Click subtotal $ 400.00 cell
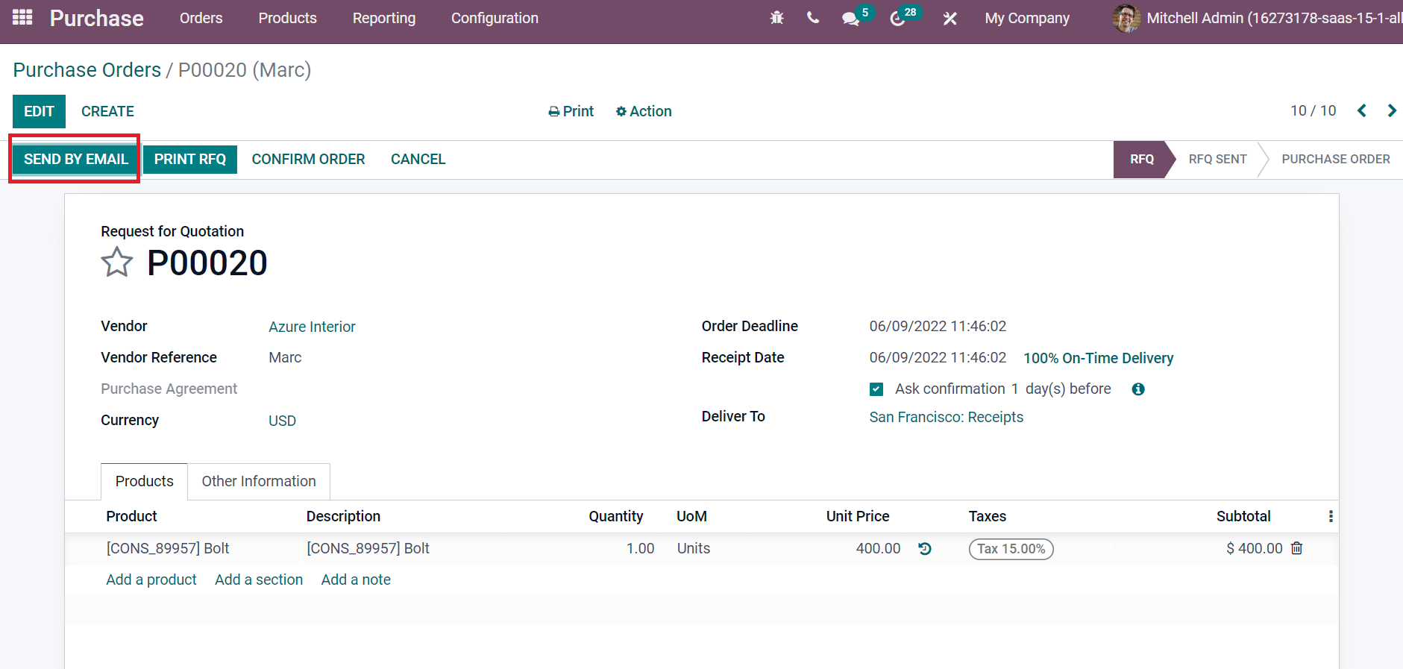Viewport: 1403px width, 669px height. tap(1254, 548)
